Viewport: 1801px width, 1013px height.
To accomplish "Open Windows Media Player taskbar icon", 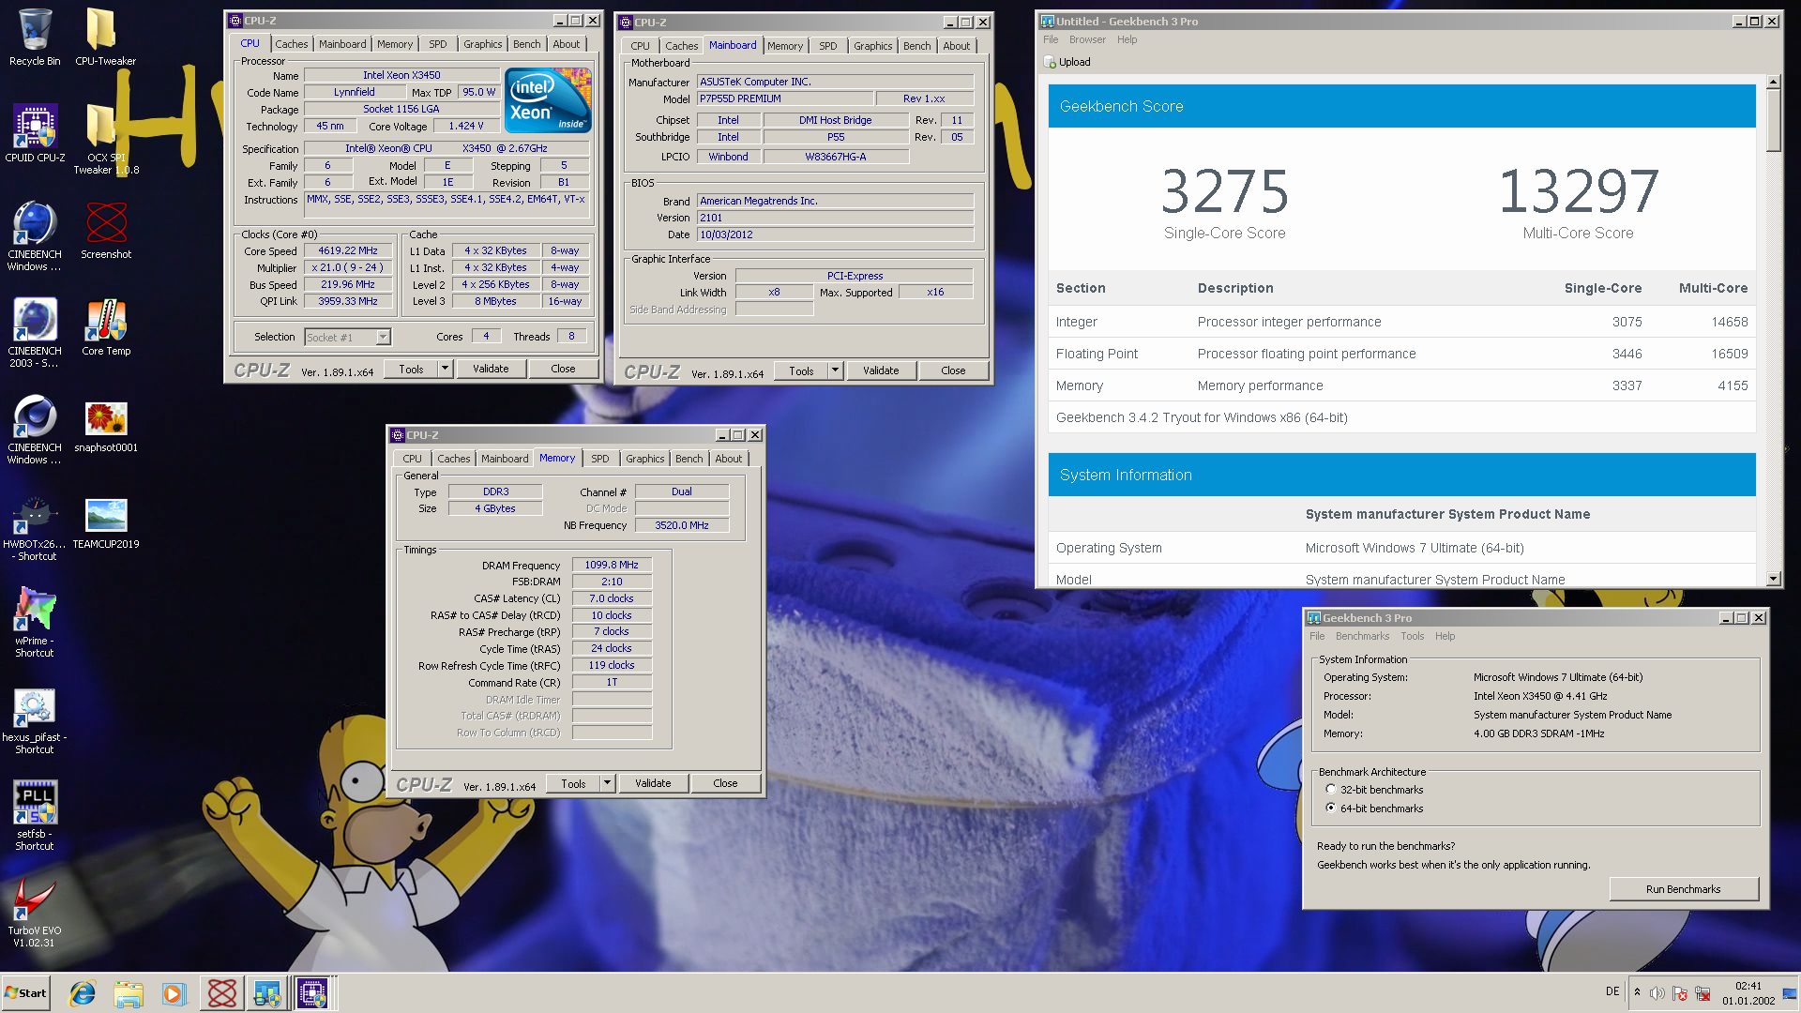I will pyautogui.click(x=174, y=993).
